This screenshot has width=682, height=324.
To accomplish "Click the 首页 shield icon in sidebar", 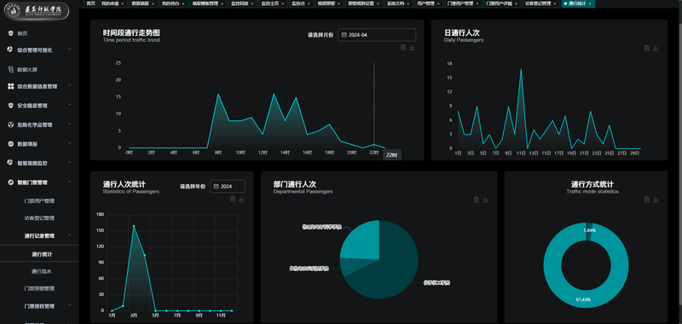I will tap(10, 33).
